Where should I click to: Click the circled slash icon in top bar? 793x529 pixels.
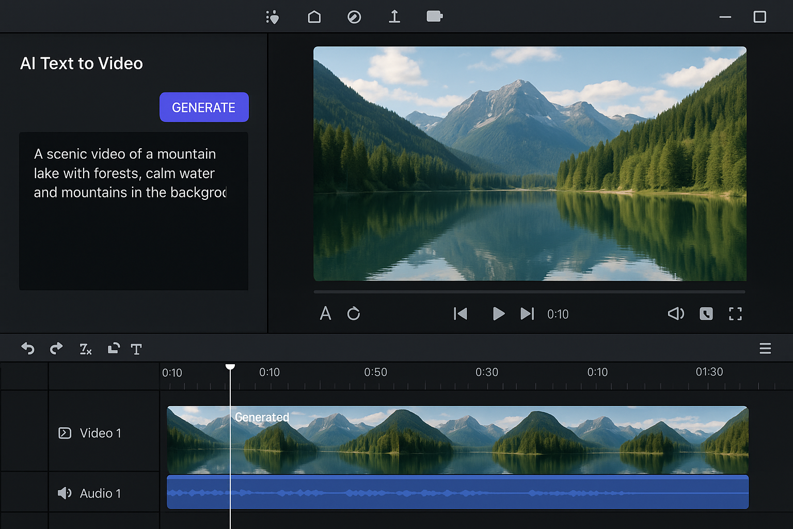pyautogui.click(x=354, y=17)
